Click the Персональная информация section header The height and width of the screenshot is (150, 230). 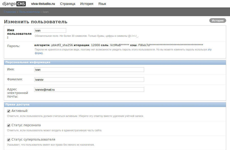coord(28,62)
